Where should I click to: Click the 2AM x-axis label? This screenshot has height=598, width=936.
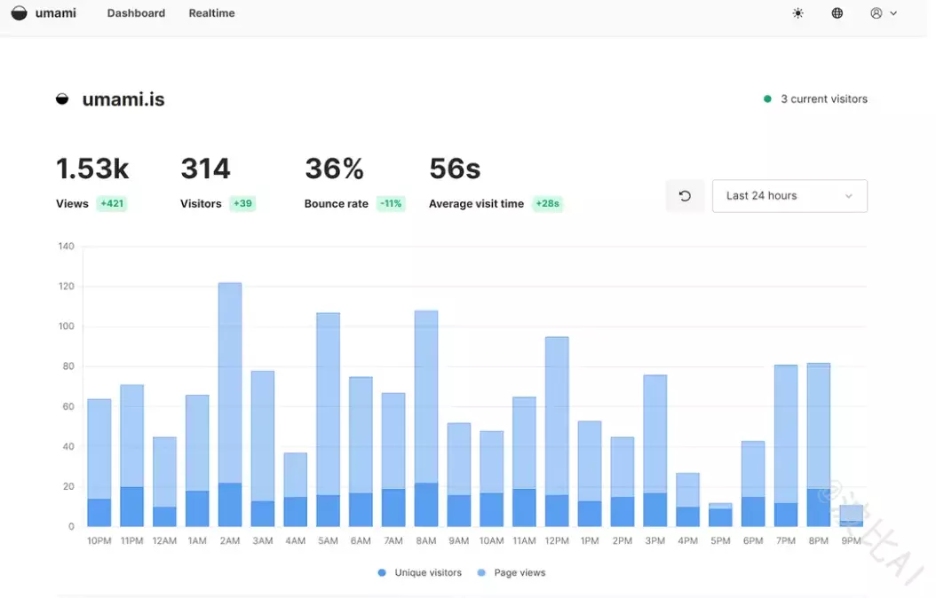point(230,540)
